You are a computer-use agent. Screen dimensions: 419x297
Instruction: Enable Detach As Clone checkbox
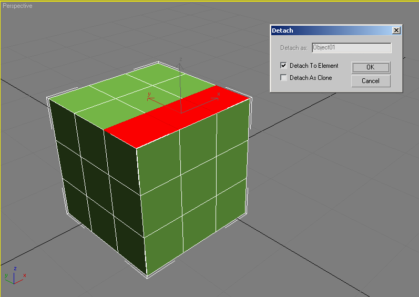[283, 77]
